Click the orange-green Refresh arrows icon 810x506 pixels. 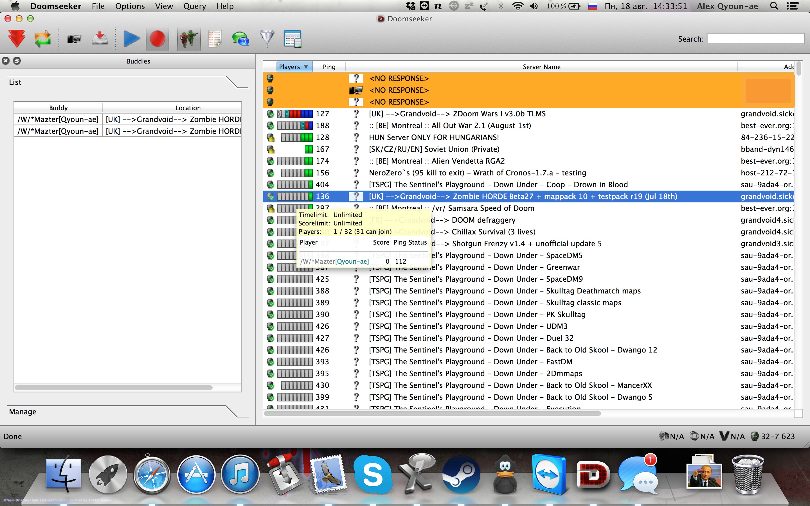[42, 39]
